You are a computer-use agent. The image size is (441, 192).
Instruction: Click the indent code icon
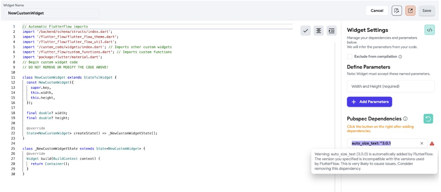pyautogui.click(x=331, y=31)
